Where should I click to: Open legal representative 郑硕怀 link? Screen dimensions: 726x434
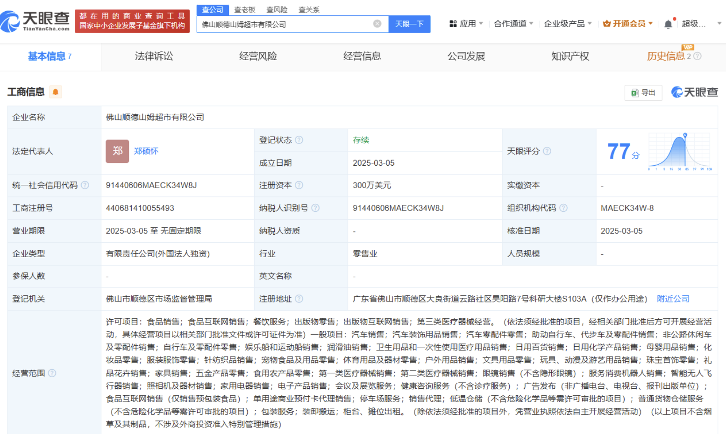point(146,151)
